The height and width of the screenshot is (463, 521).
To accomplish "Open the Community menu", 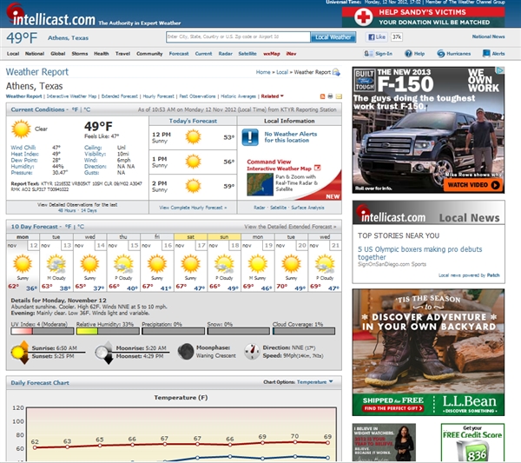I will click(149, 54).
